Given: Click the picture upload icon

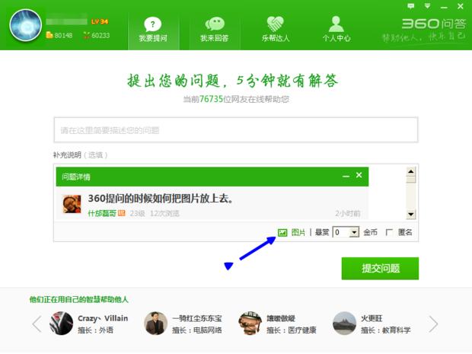Looking at the screenshot, I should pyautogui.click(x=282, y=232).
